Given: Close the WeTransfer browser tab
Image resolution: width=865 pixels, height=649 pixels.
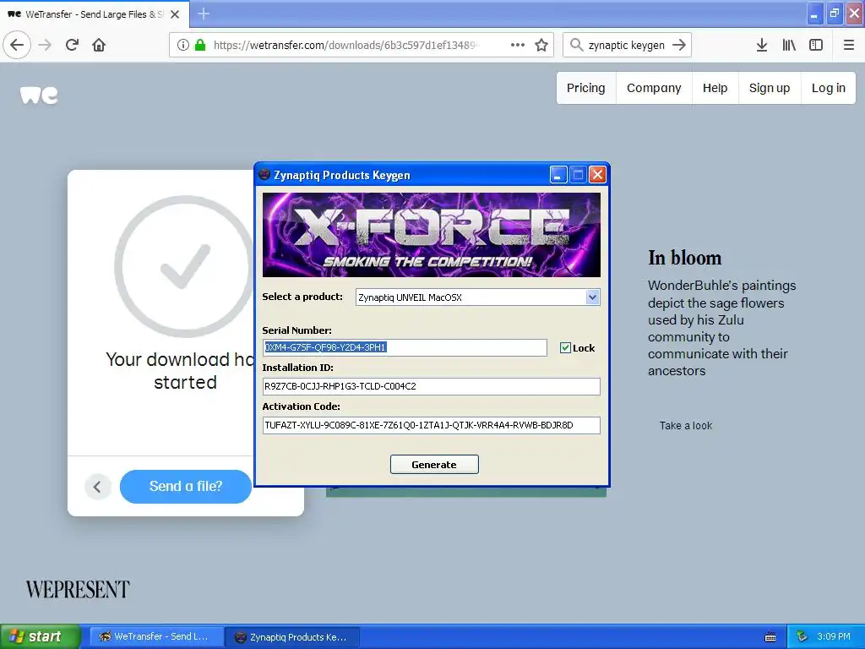Looking at the screenshot, I should coord(175,14).
